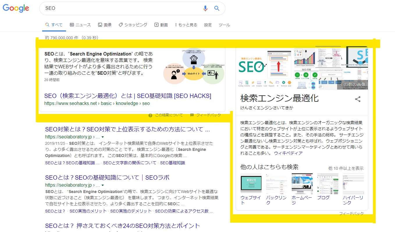This screenshot has height=232, width=395.
Task: Expand the もっと見る menu
Action: pos(186,25)
